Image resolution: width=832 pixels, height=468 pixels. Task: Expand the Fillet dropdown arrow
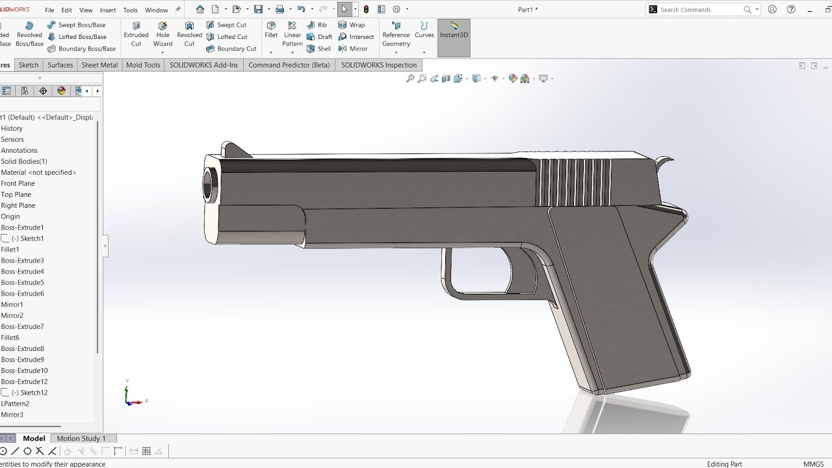[271, 53]
